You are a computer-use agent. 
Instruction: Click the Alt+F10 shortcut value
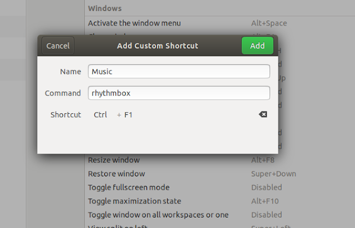266,201
